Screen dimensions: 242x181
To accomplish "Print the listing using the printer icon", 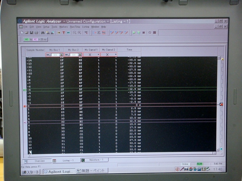I will tap(36, 33).
